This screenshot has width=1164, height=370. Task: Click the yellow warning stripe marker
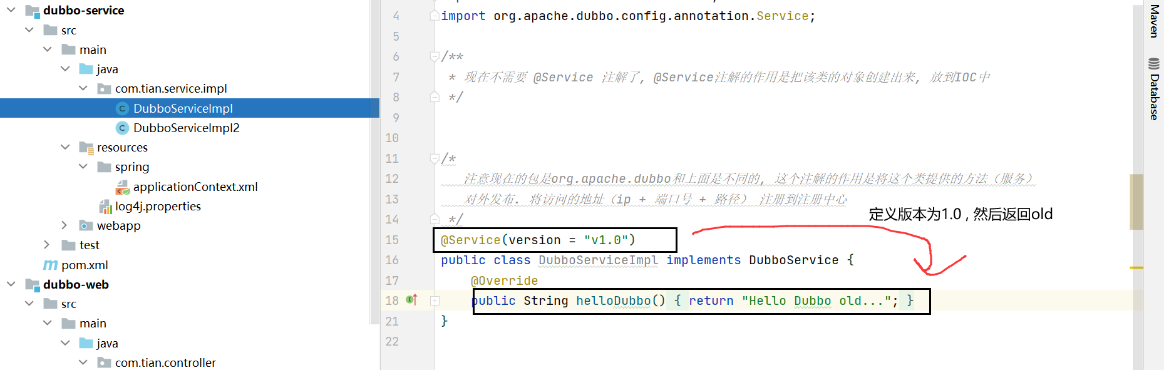[x=1136, y=267]
